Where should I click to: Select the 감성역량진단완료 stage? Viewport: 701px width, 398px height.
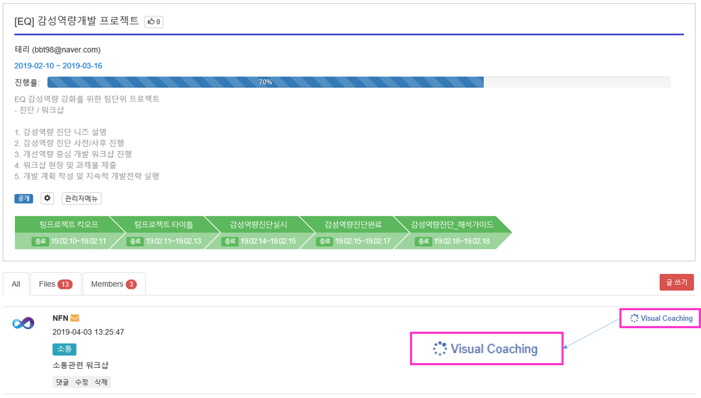(x=353, y=225)
